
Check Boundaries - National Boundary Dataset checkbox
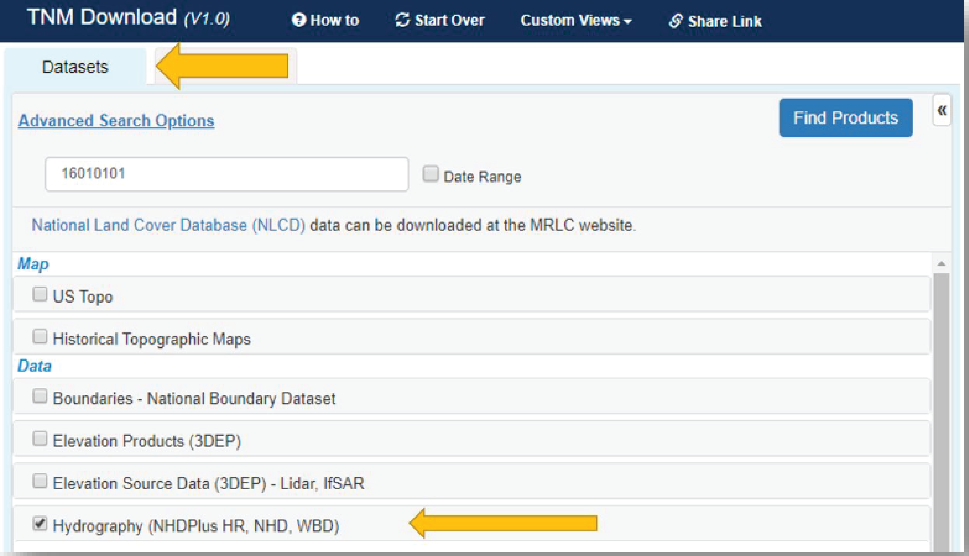click(x=39, y=396)
